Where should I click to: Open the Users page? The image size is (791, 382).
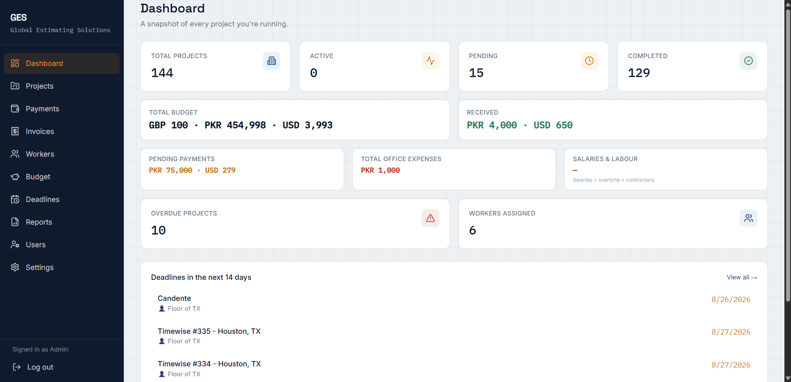click(x=62, y=245)
